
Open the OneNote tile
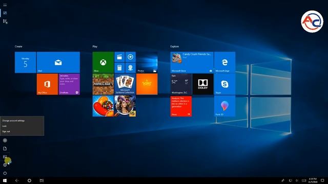[x=69, y=84]
